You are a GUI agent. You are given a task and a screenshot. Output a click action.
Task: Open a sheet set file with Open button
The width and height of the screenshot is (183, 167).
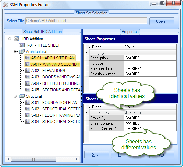click(x=162, y=21)
